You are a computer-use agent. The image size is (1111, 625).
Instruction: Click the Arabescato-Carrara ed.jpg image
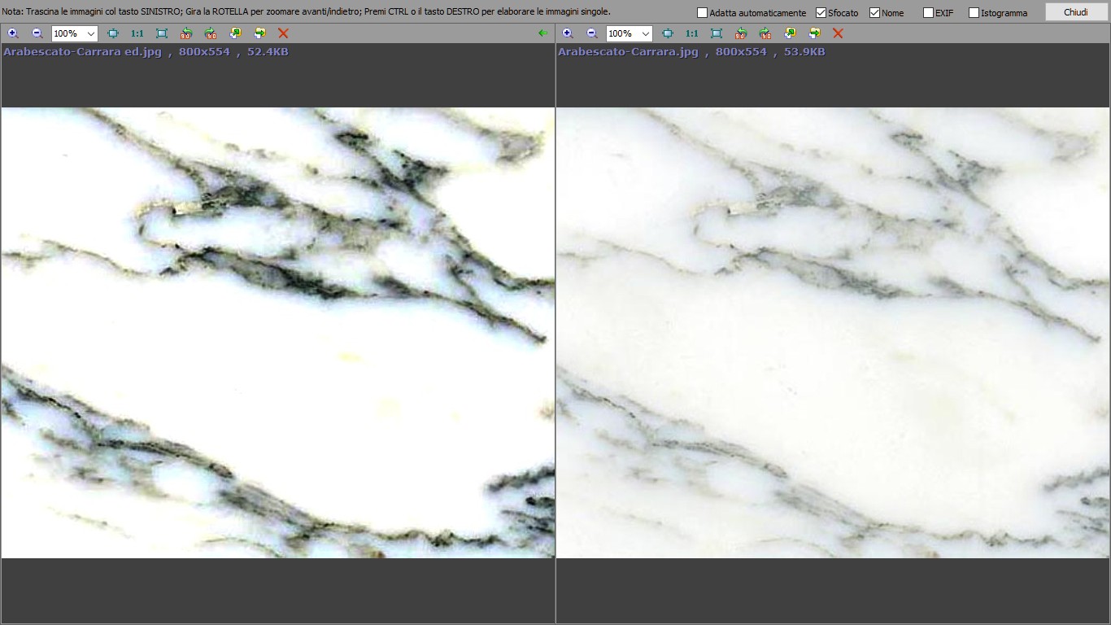[x=277, y=333]
